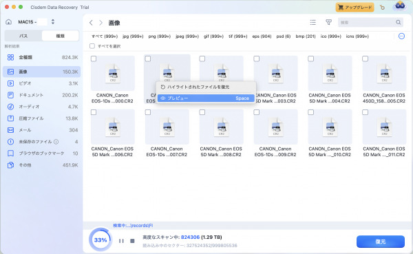Pause the scan with pause icon
Viewport: 413px width, 254px height.
[121, 241]
